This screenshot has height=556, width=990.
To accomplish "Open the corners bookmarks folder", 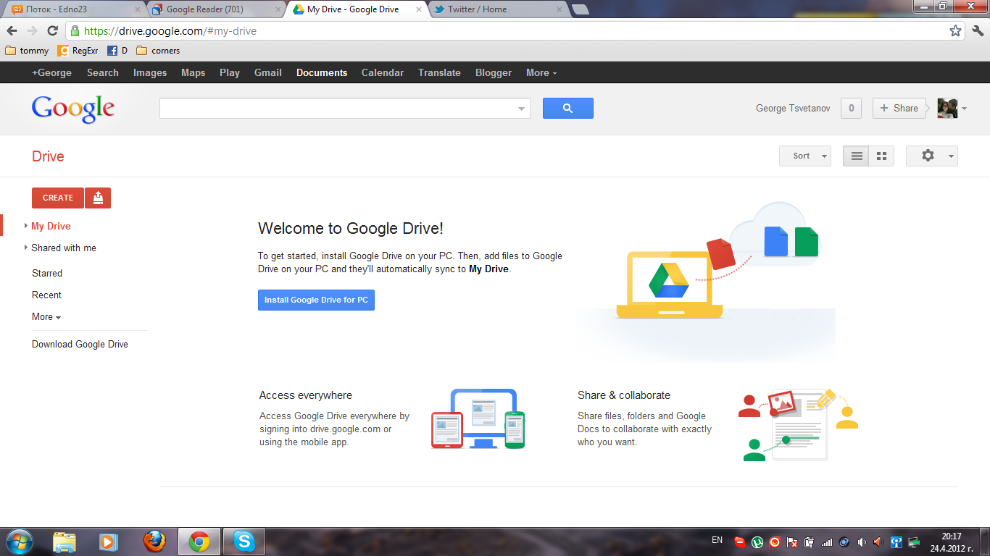I will [x=158, y=51].
